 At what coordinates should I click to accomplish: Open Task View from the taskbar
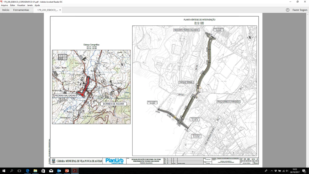click(x=19, y=171)
